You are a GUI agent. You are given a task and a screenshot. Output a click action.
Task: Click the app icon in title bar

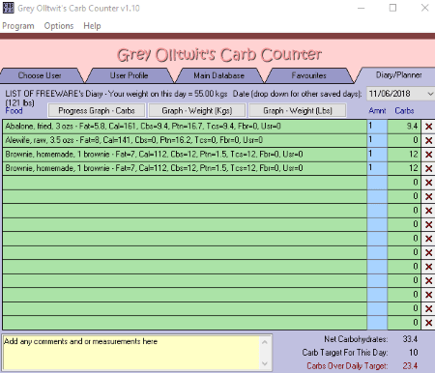pyautogui.click(x=8, y=8)
